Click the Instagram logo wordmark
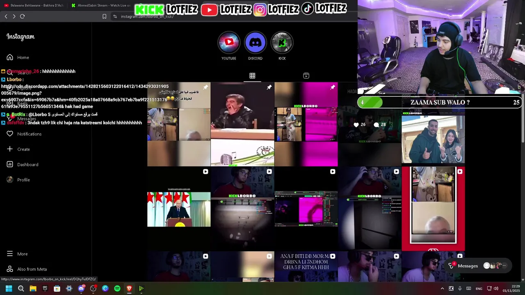 coord(21,36)
